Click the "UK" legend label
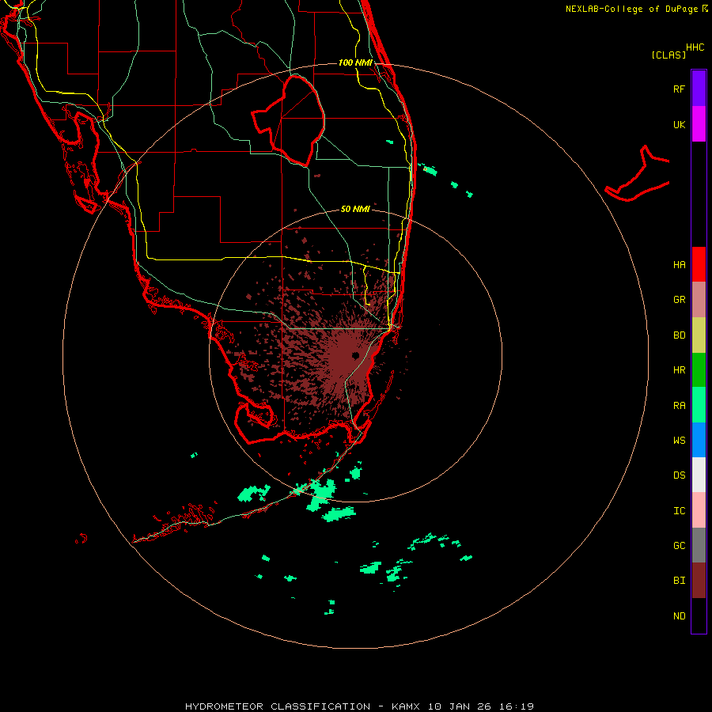Viewport: 712px width, 712px height. pyautogui.click(x=679, y=125)
